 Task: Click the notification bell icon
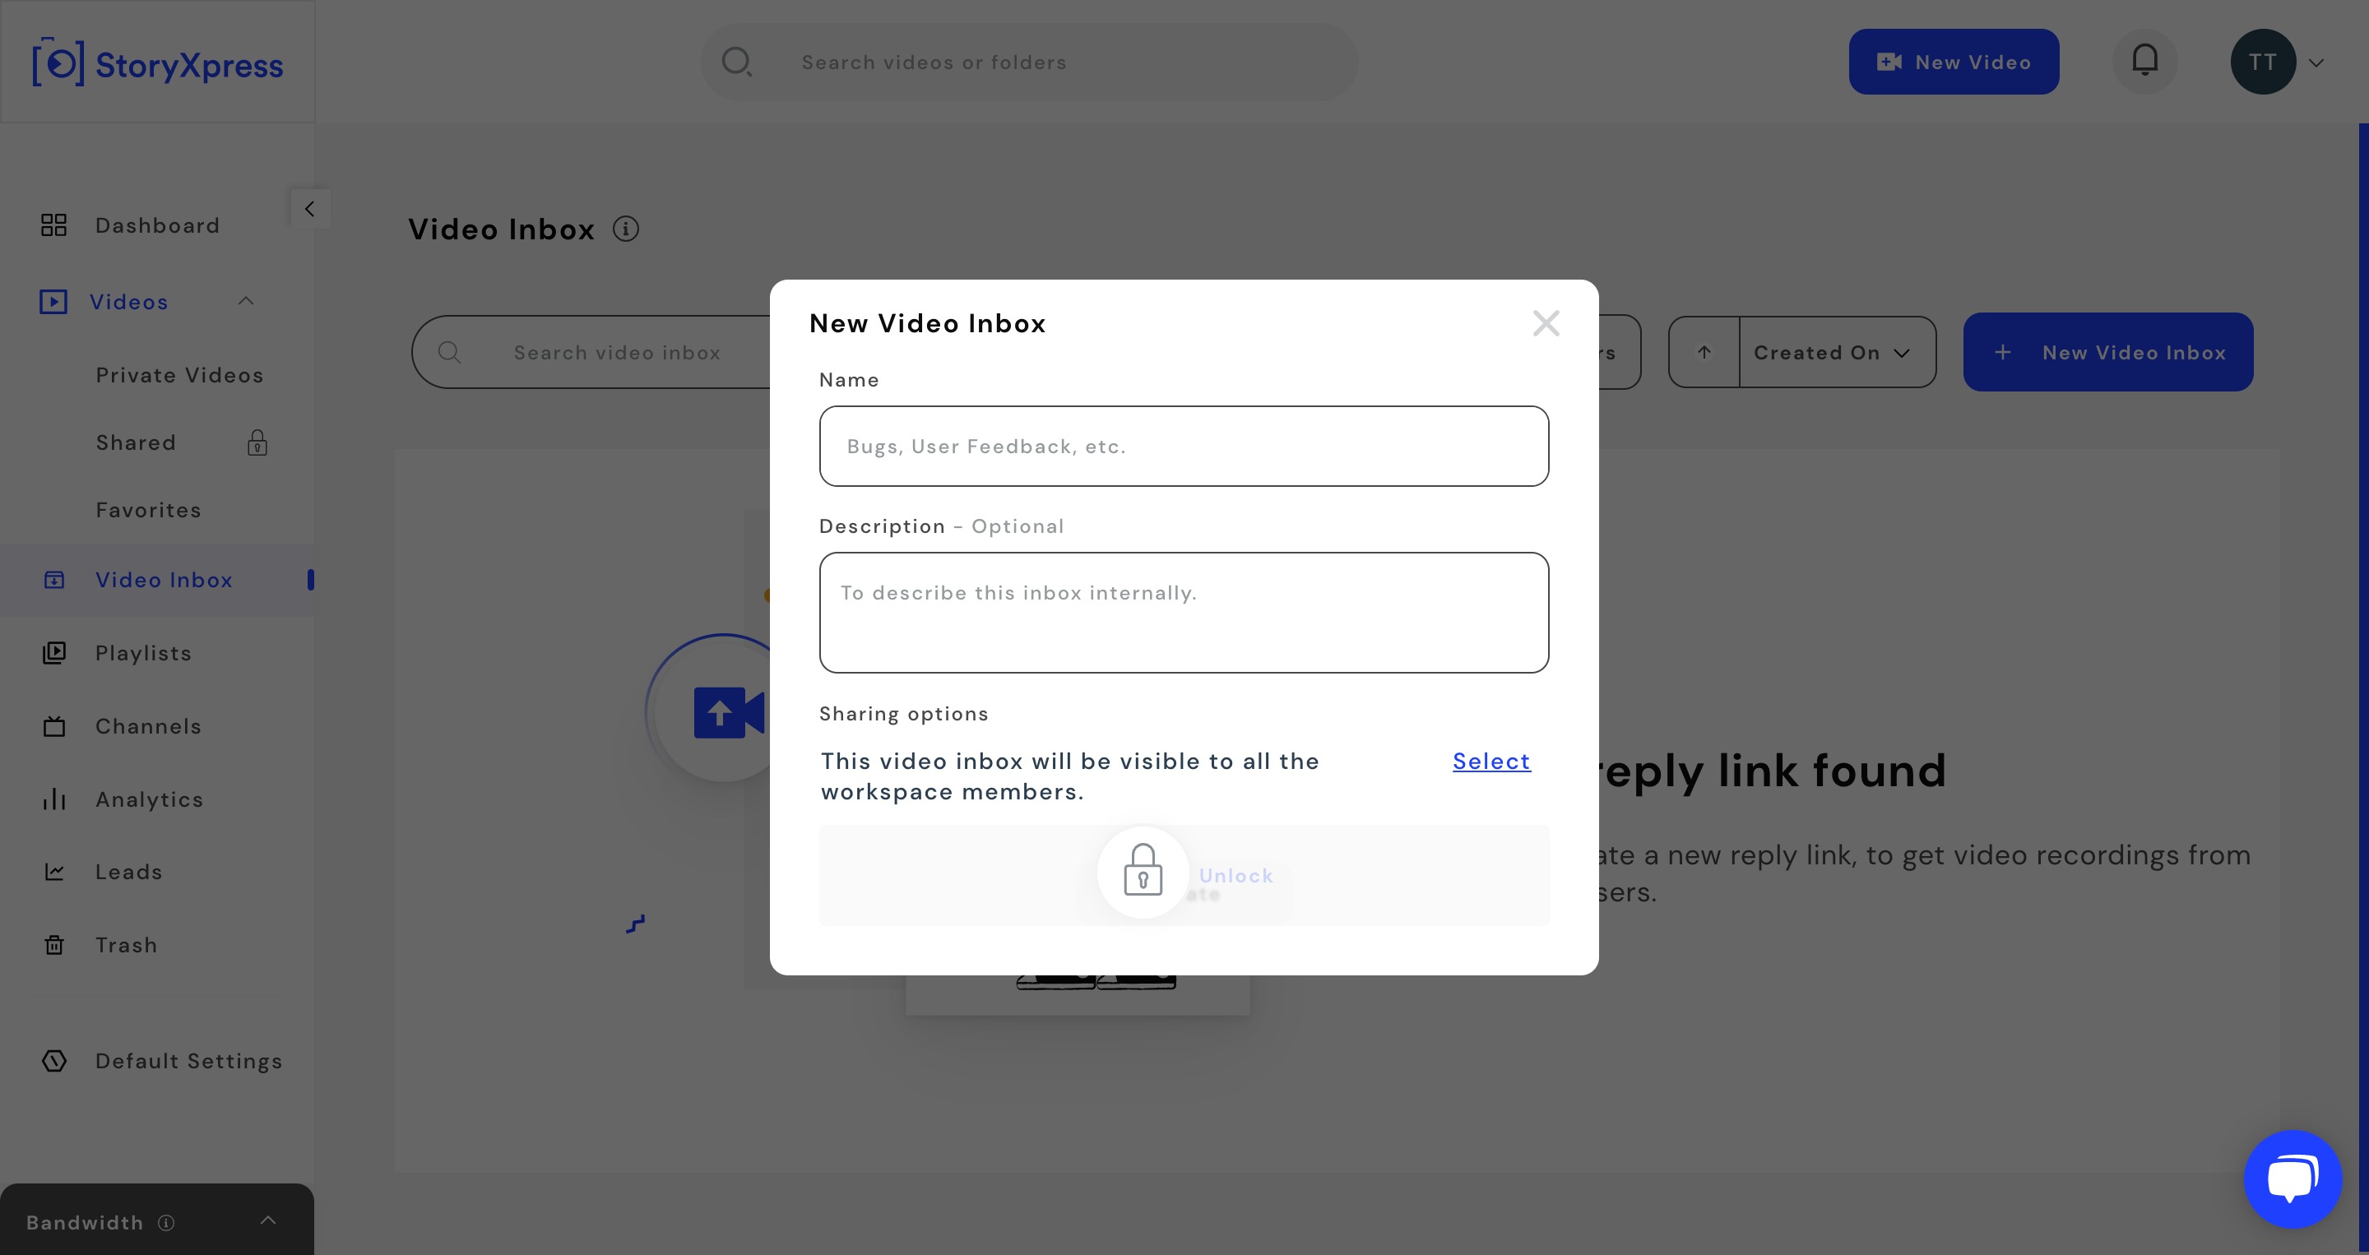2144,61
